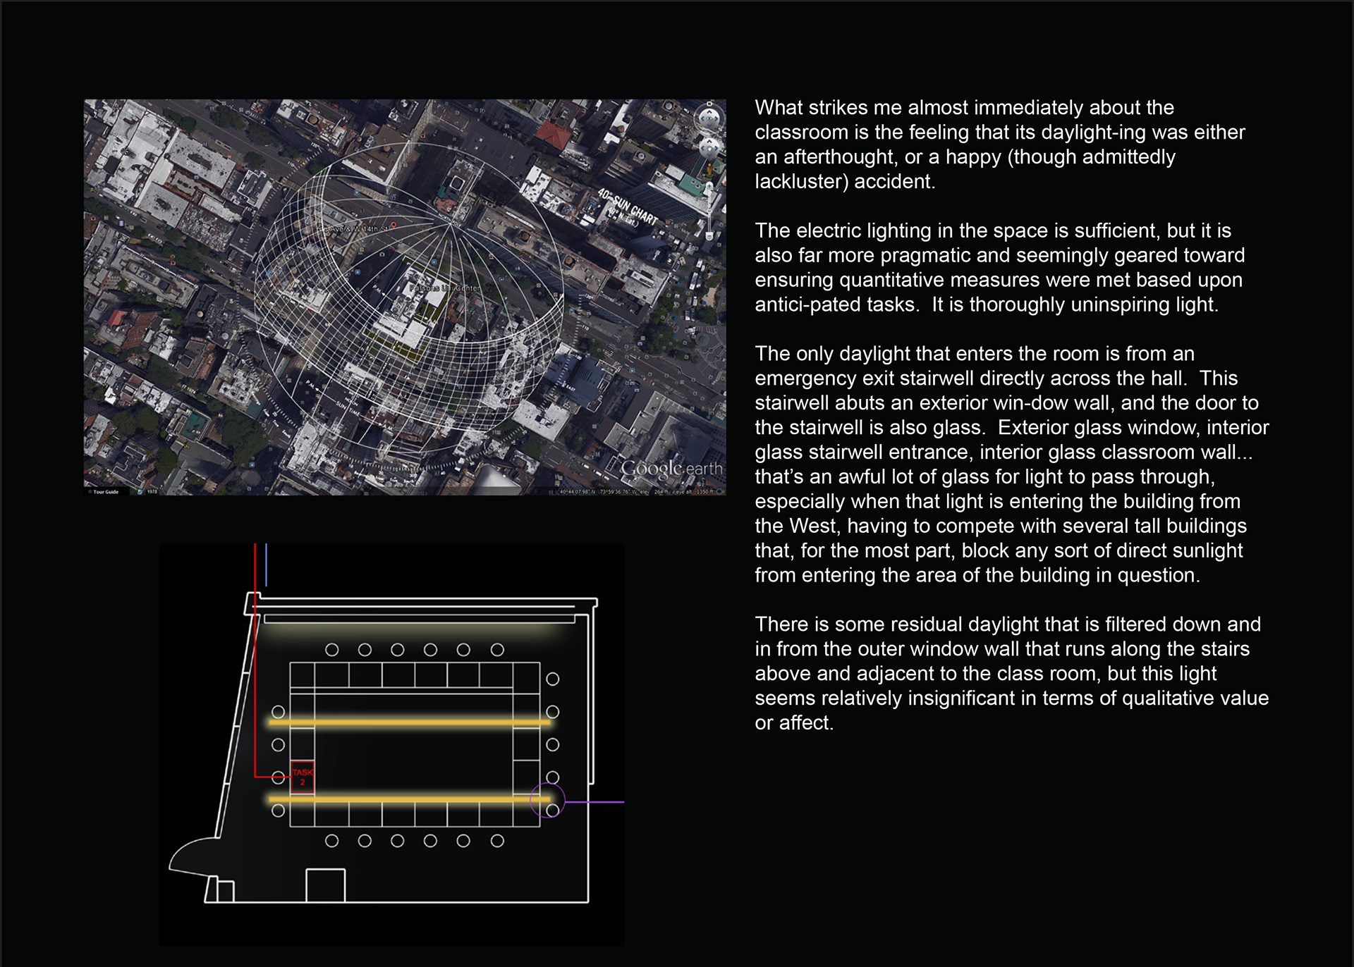Click the eye center of Look joystick
The height and width of the screenshot is (967, 1354).
(x=709, y=118)
